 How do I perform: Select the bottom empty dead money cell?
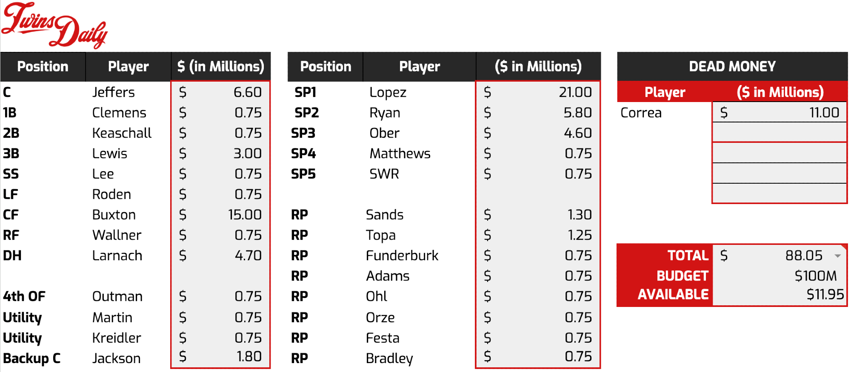(779, 193)
